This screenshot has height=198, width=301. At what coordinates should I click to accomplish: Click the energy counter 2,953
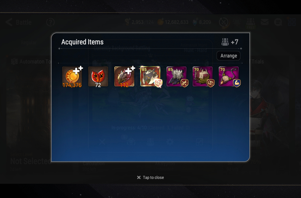(137, 22)
